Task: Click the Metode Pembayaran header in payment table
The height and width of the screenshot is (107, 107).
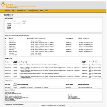Action: [84, 39]
